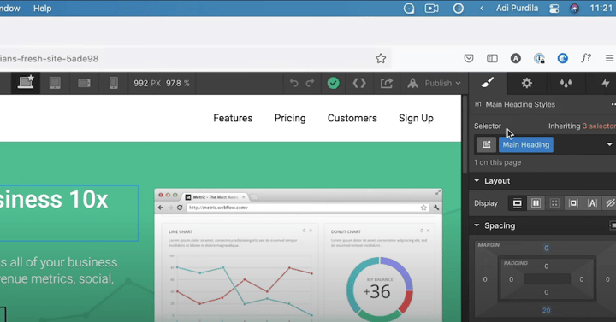Click the blue globe extension icon
Viewport: 616px width, 322px height.
click(563, 58)
